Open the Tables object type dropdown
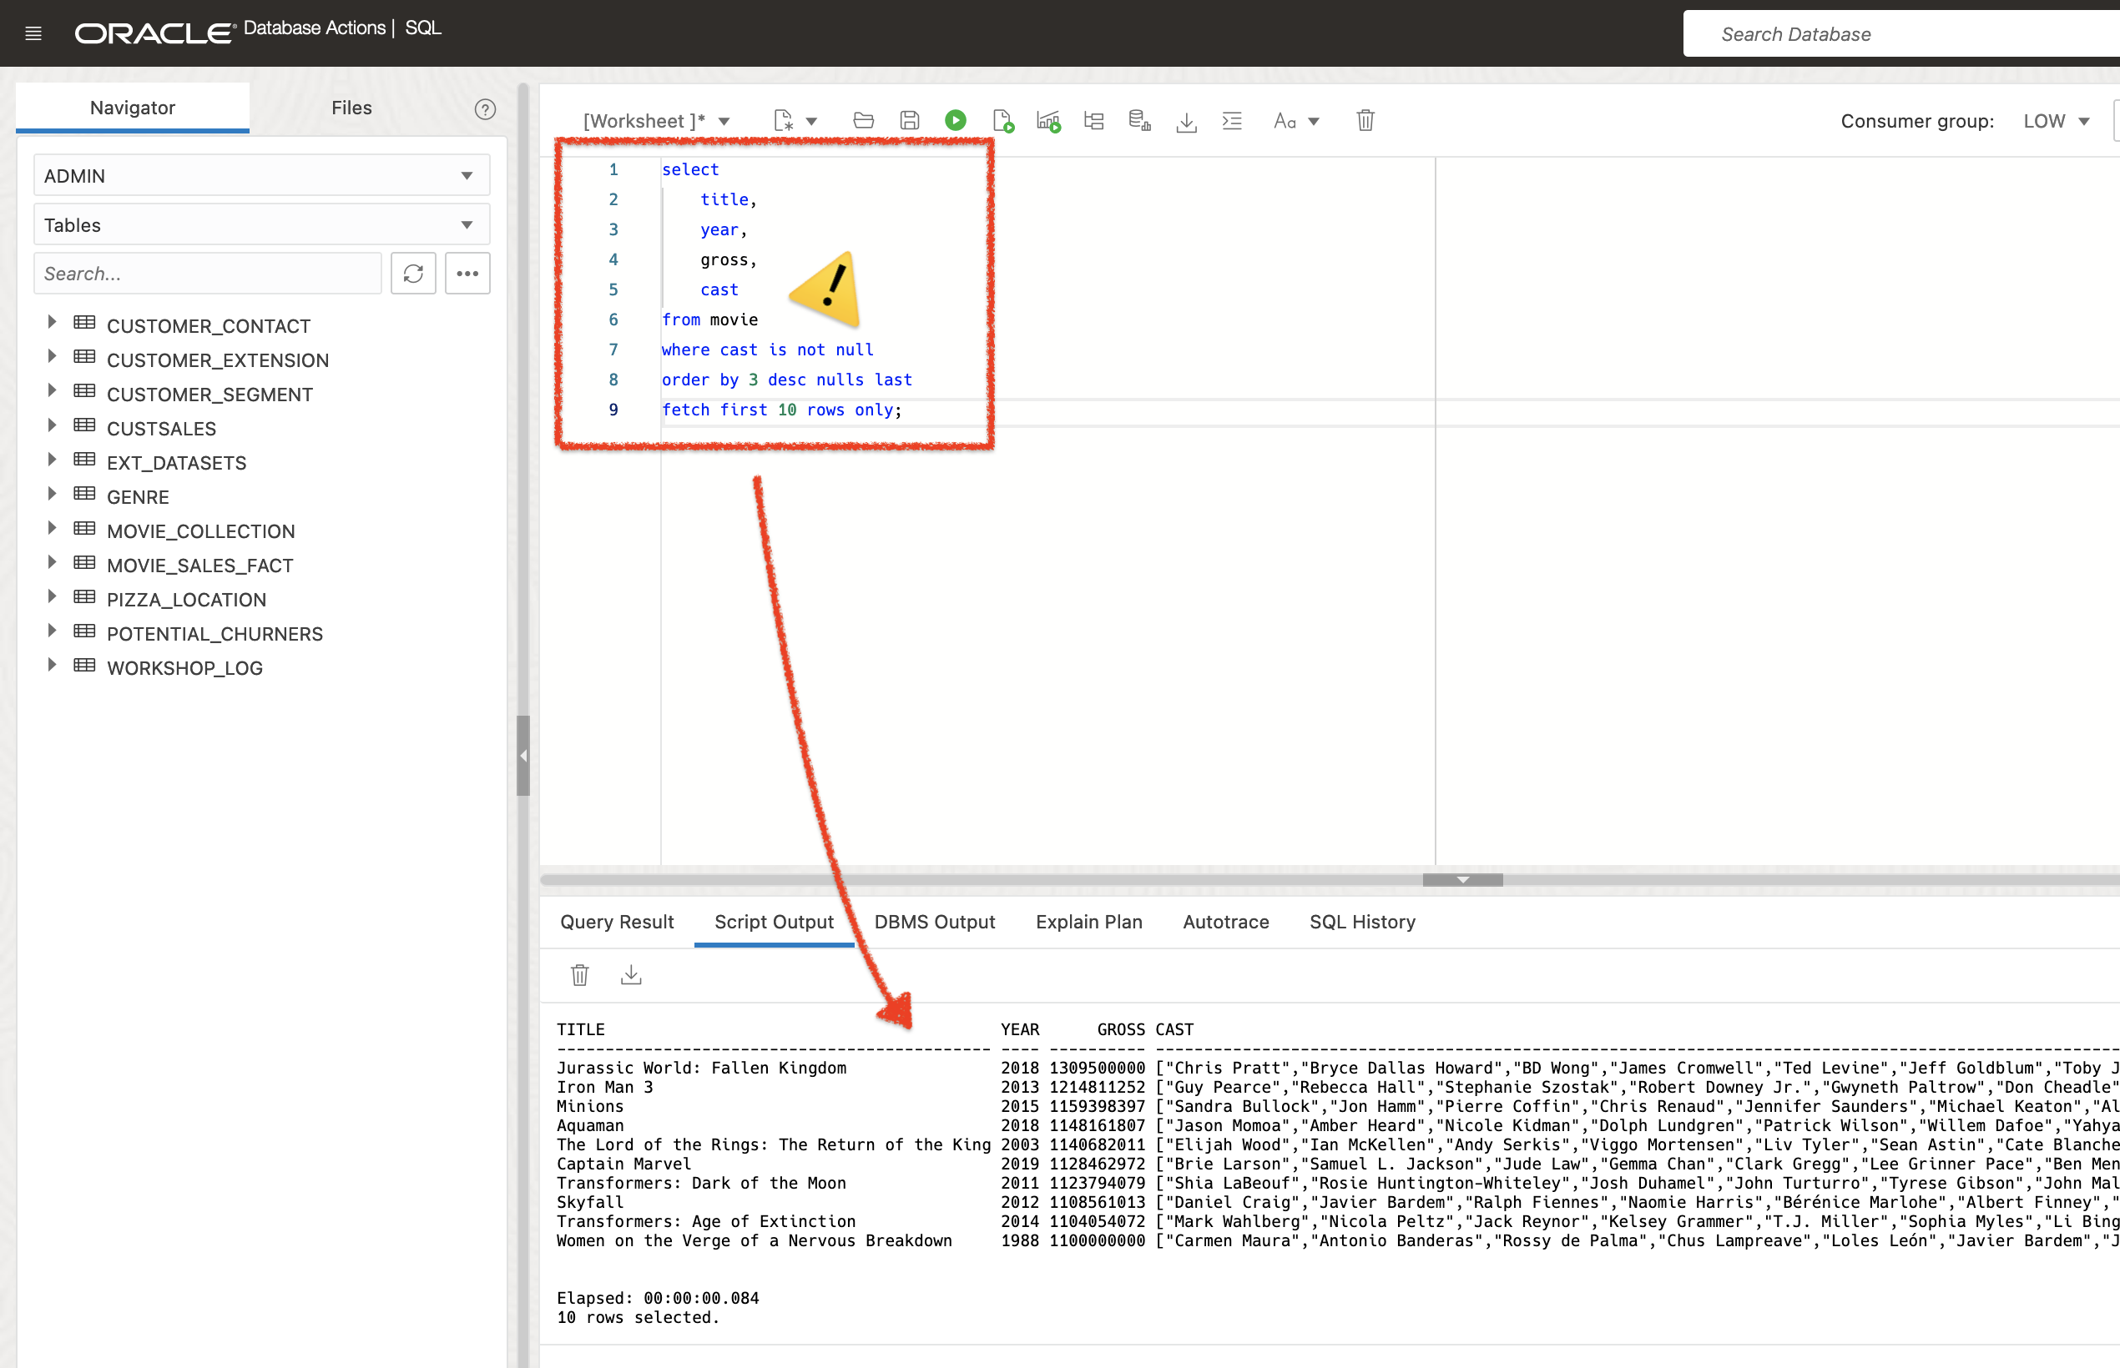2120x1368 pixels. coord(261,224)
